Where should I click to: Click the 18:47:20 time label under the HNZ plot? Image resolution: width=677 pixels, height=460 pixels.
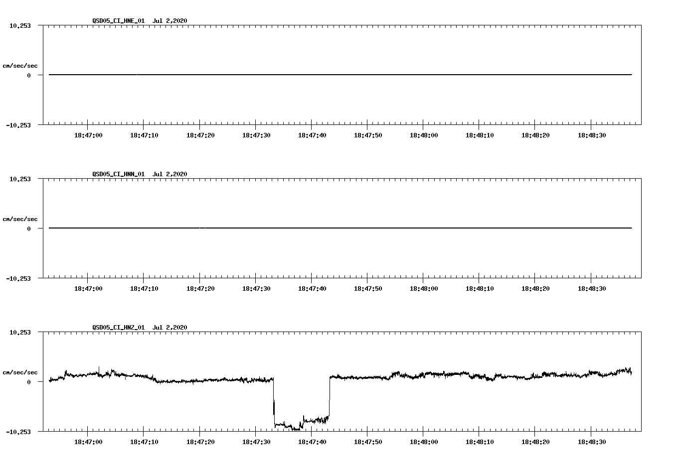click(x=200, y=442)
